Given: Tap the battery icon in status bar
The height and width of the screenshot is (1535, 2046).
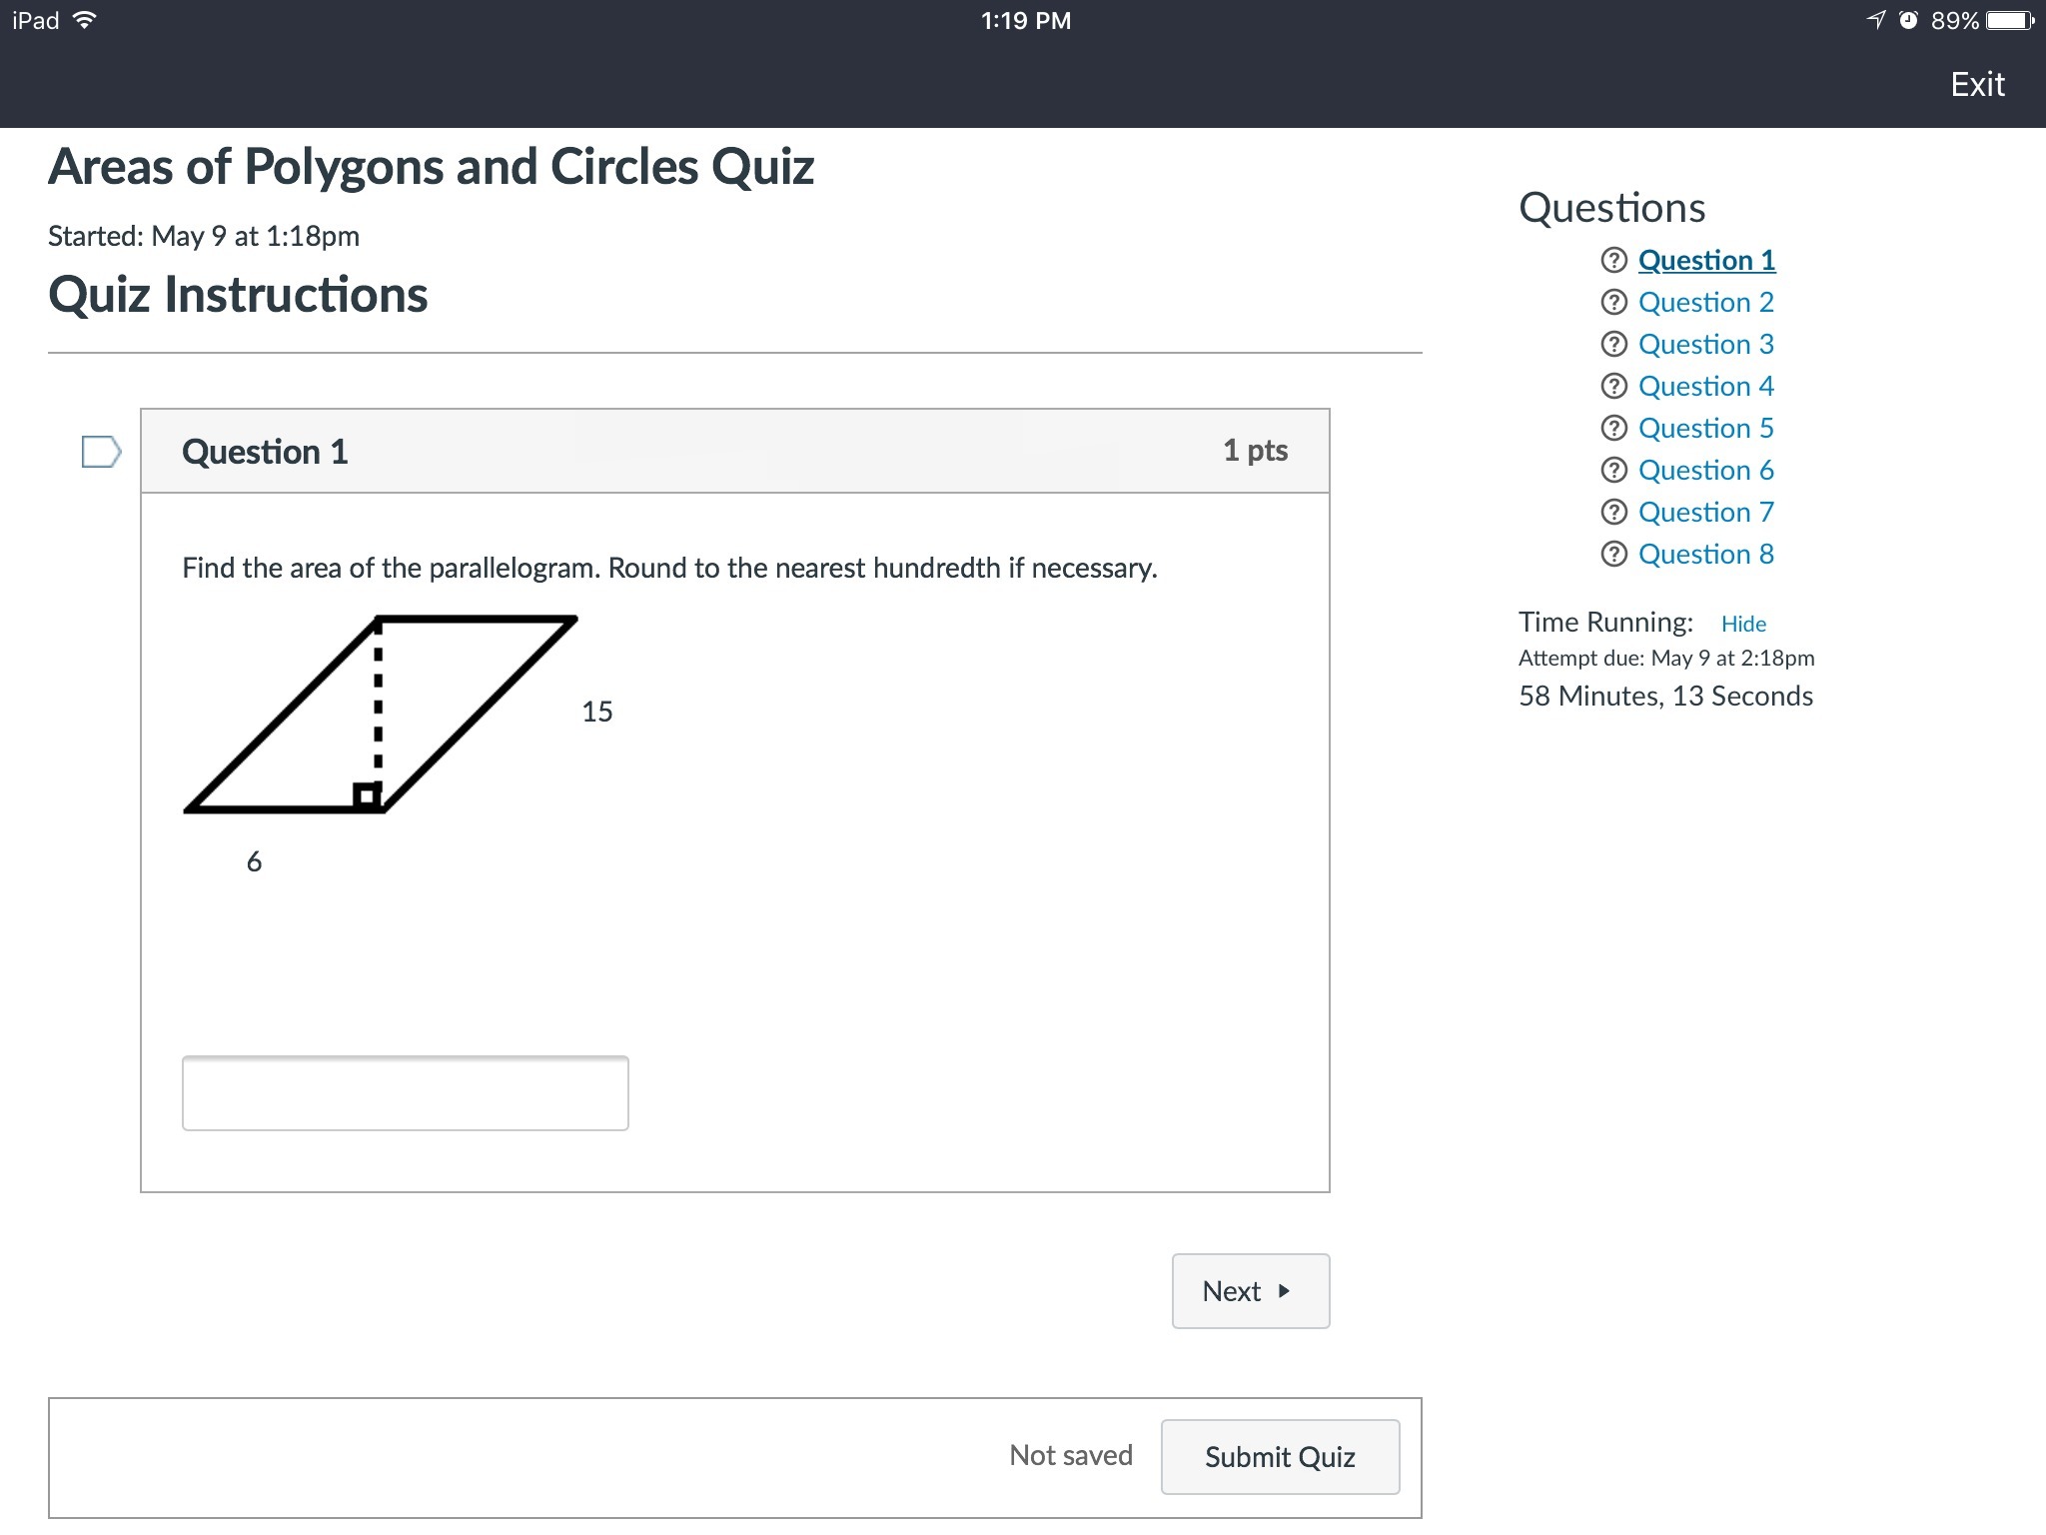Looking at the screenshot, I should tap(2010, 21).
